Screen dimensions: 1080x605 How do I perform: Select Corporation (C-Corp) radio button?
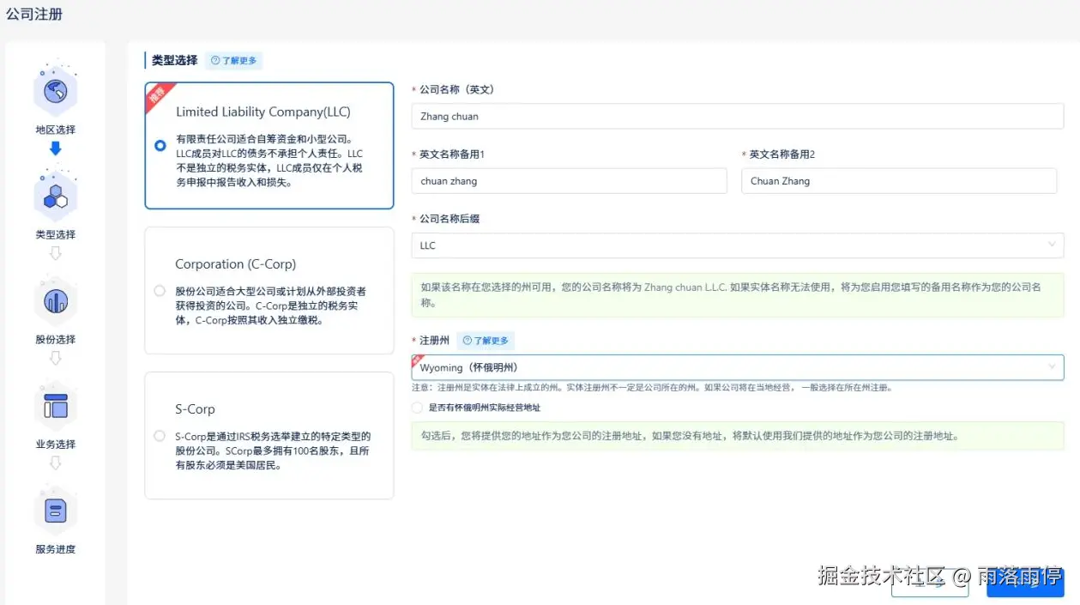click(160, 291)
